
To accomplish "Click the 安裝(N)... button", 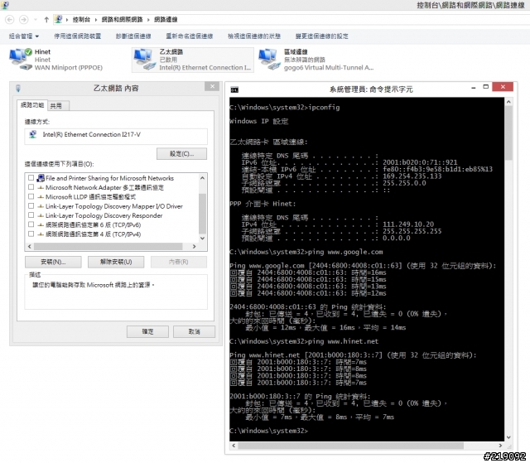I will click(x=53, y=262).
